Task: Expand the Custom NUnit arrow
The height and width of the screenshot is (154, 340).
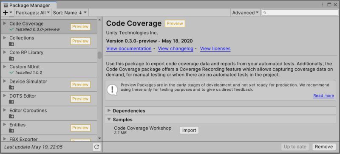Action: click(x=5, y=67)
